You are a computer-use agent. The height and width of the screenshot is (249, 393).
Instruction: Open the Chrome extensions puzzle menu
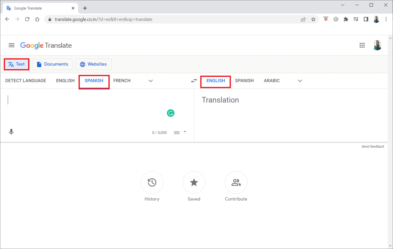pyautogui.click(x=346, y=19)
